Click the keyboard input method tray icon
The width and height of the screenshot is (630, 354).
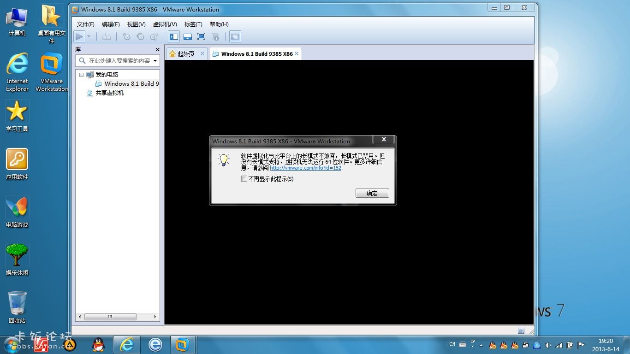point(463,345)
